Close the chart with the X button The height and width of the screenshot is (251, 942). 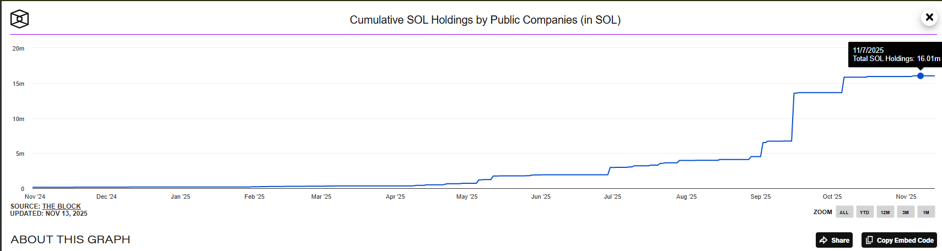pyautogui.click(x=929, y=18)
